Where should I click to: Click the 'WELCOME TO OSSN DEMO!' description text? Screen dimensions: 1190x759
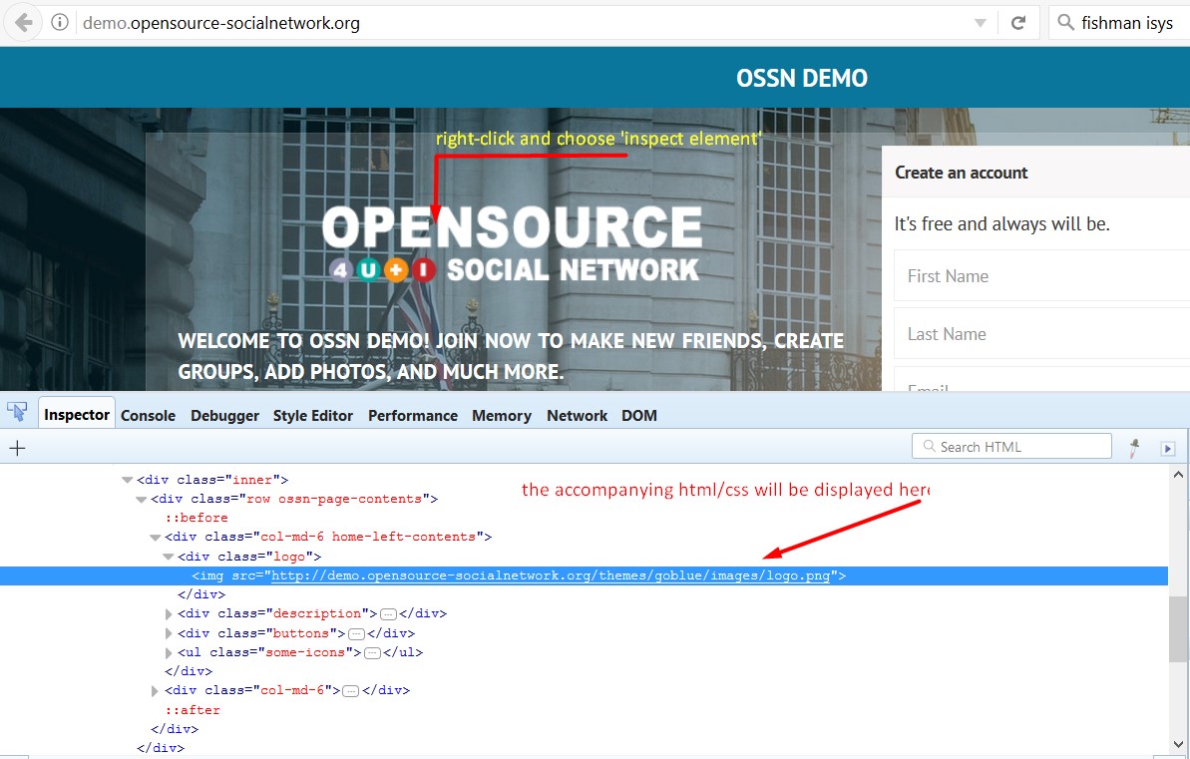pyautogui.click(x=511, y=356)
